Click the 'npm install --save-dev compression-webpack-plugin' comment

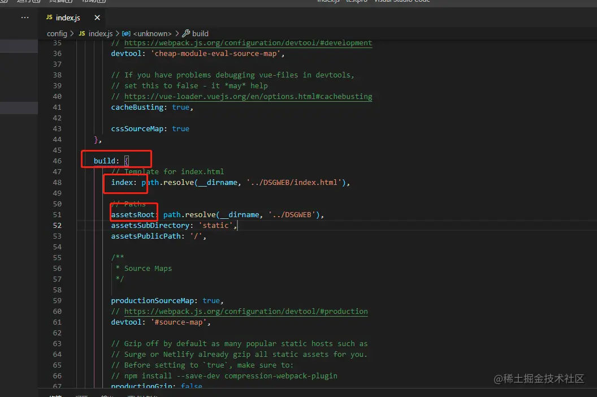224,376
